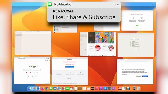Open Finder from the Dock
Screen dimensions: 168x94
click(30, 89)
